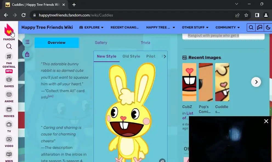Viewport: 272px width, 162px height.
Task: Share this page from address bar
Action: pos(237,15)
